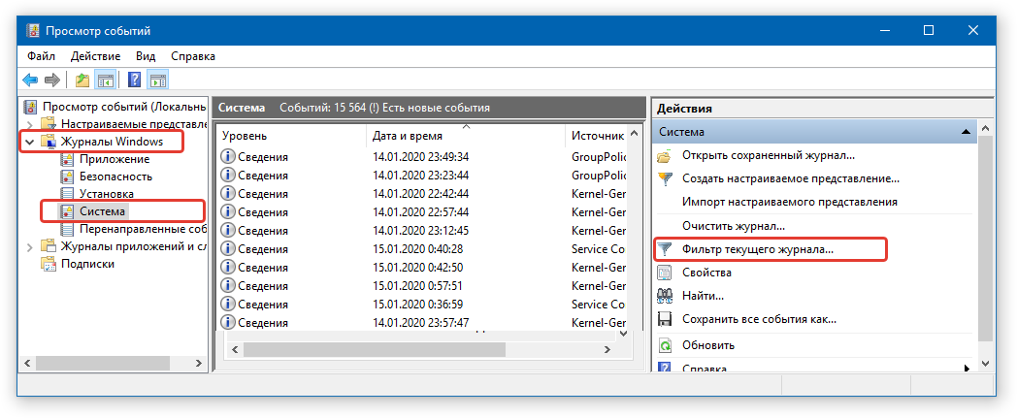The width and height of the screenshot is (1017, 418).
Task: Select event dated 15.01.2020 0:36:59
Action: click(x=421, y=304)
